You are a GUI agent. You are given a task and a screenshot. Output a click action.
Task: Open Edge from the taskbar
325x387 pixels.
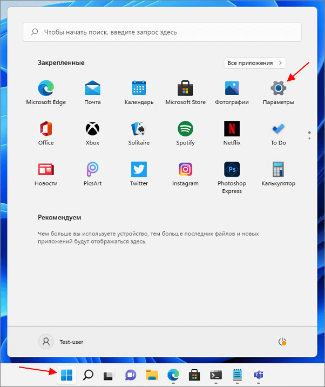[x=173, y=375]
